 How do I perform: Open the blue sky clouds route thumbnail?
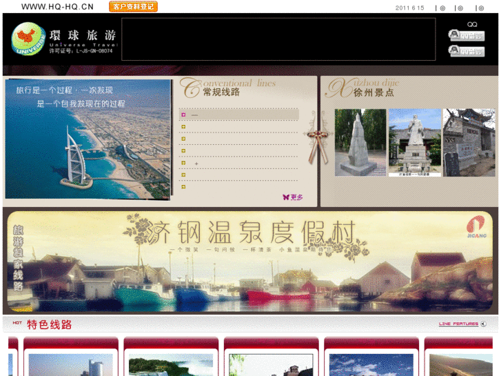371,365
